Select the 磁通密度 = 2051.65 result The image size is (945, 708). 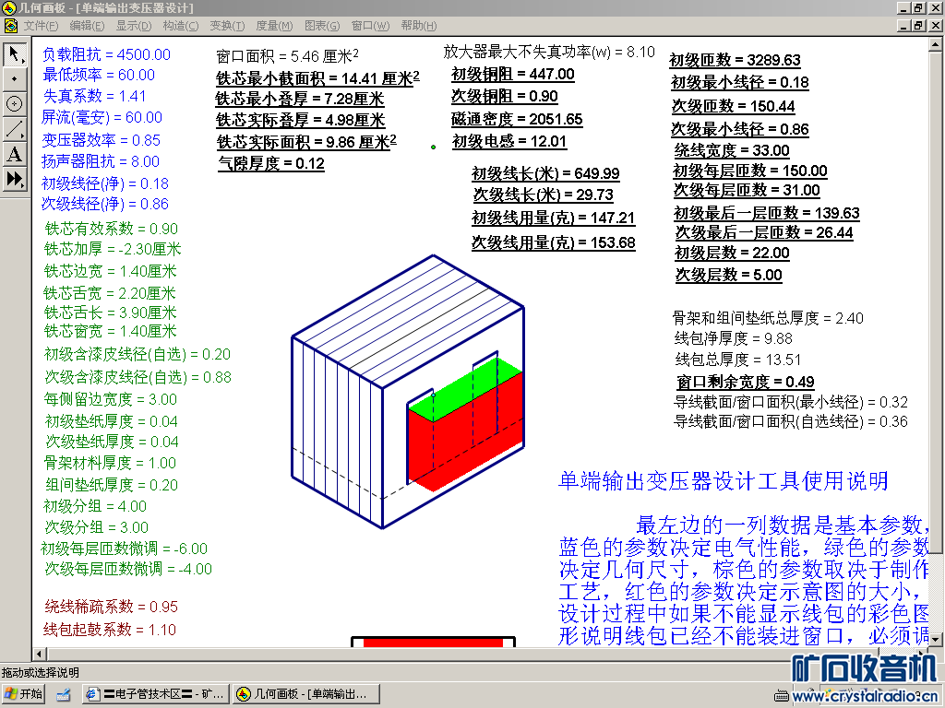(x=517, y=119)
